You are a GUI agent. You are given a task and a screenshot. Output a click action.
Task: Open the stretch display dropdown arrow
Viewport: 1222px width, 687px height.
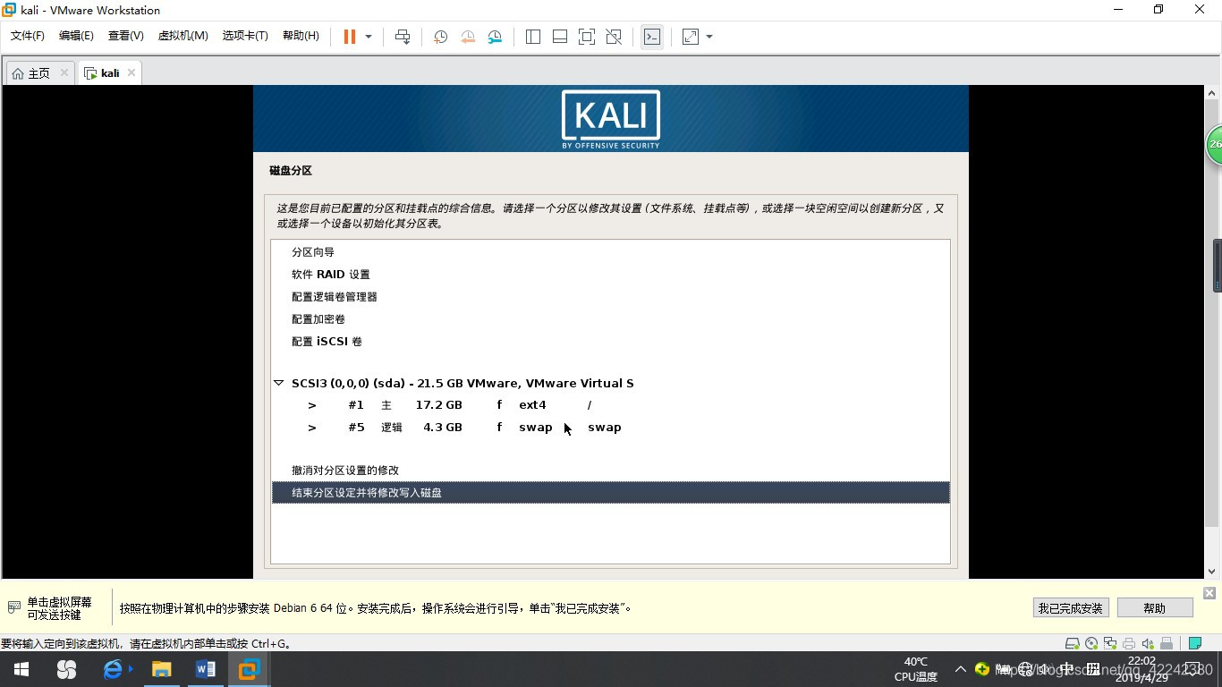709,37
